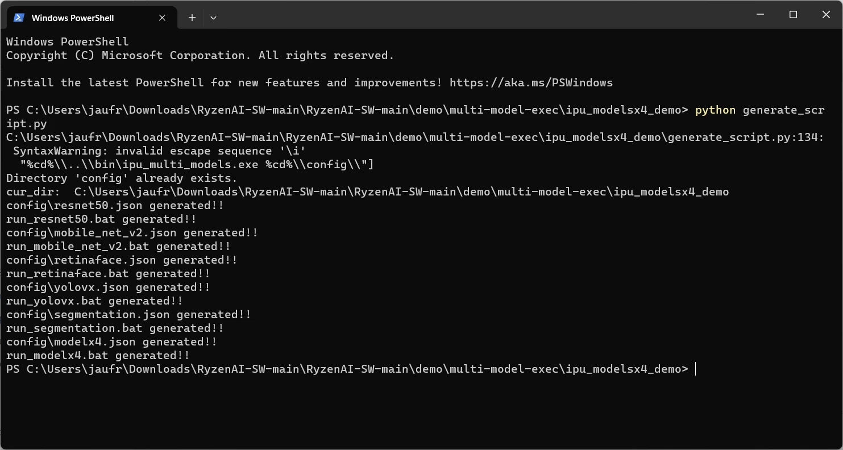This screenshot has width=843, height=450.
Task: Click the 'python' command text
Action: coord(715,110)
